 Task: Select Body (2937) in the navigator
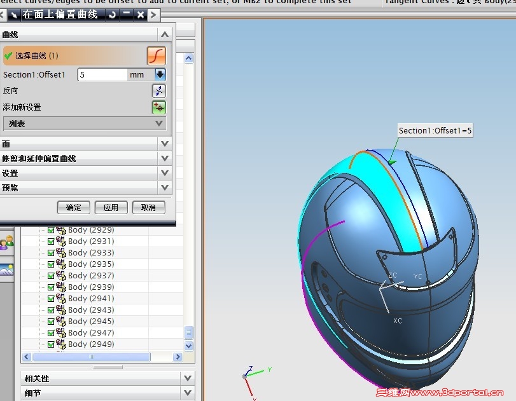pyautogui.click(x=91, y=275)
